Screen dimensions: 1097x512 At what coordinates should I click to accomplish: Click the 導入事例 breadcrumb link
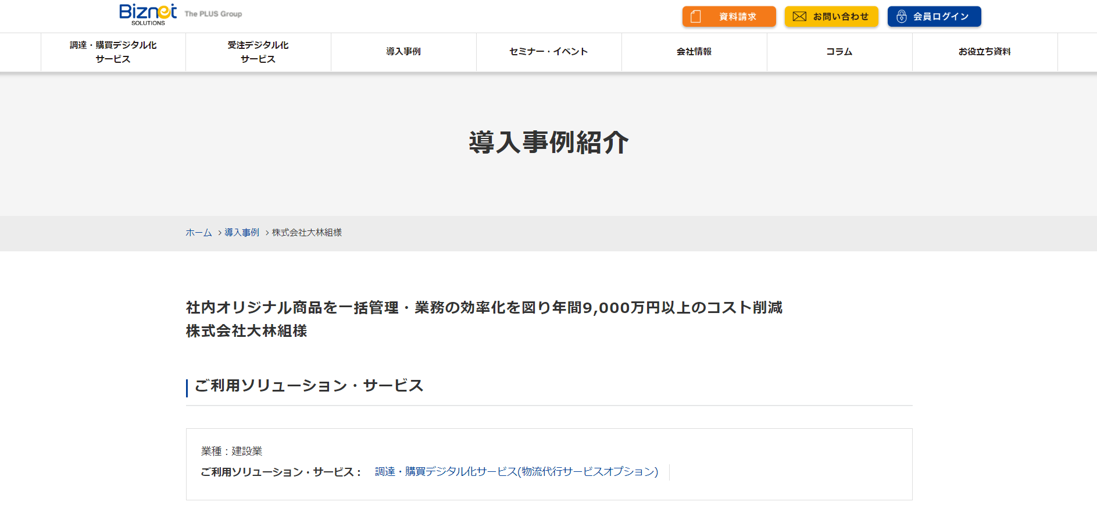pyautogui.click(x=242, y=233)
